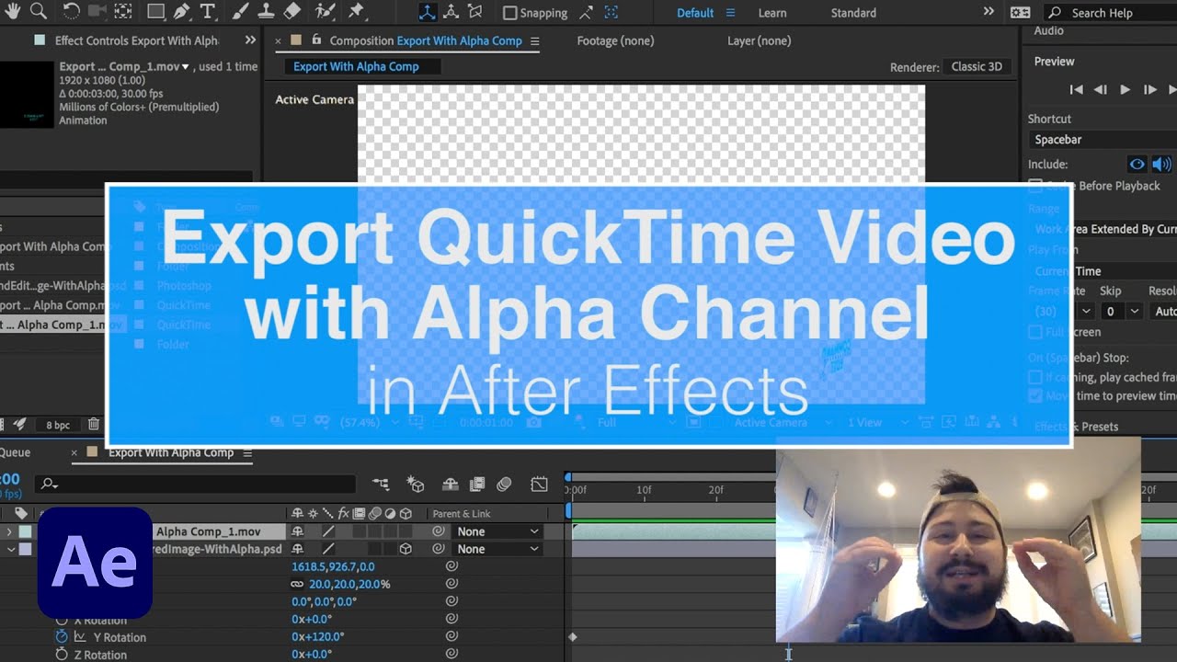Switch to Local Axis mode

pos(428,13)
